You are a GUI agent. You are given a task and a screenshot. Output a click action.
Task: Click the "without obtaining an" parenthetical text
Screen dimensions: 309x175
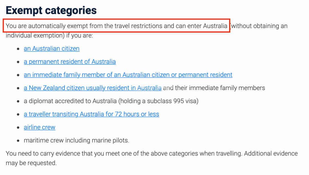(x=259, y=26)
